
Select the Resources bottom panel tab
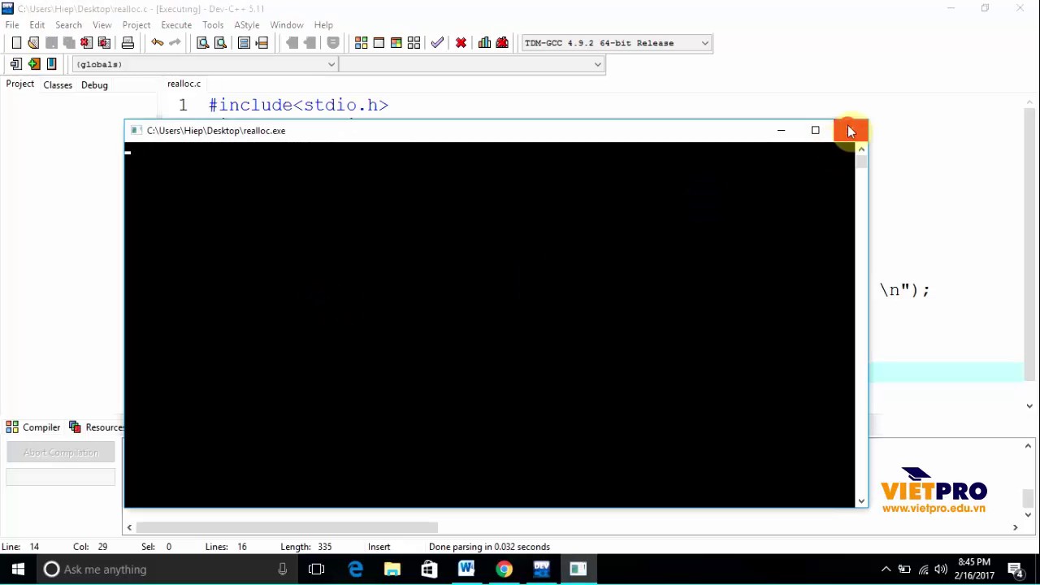tap(97, 427)
